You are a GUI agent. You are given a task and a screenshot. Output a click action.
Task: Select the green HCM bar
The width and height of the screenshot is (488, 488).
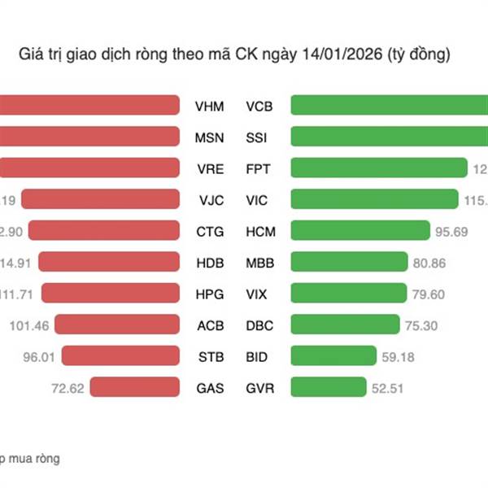[359, 231]
